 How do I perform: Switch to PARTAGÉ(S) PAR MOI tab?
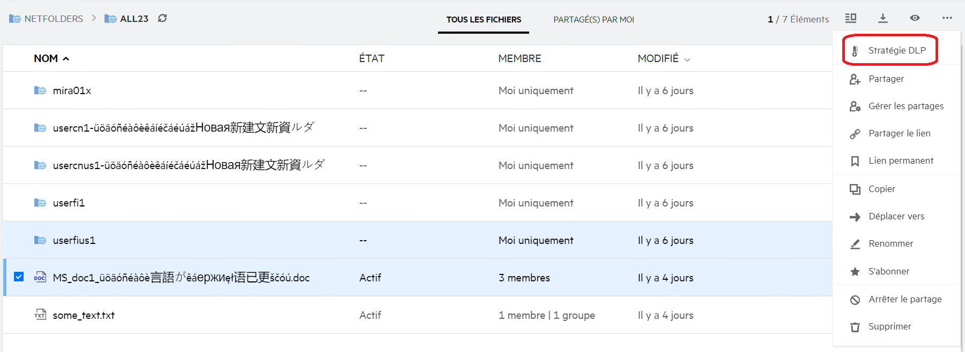(593, 20)
